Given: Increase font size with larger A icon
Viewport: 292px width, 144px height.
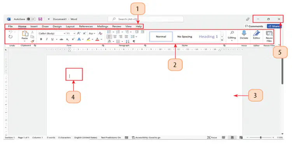Looking at the screenshot, I should (x=79, y=33).
